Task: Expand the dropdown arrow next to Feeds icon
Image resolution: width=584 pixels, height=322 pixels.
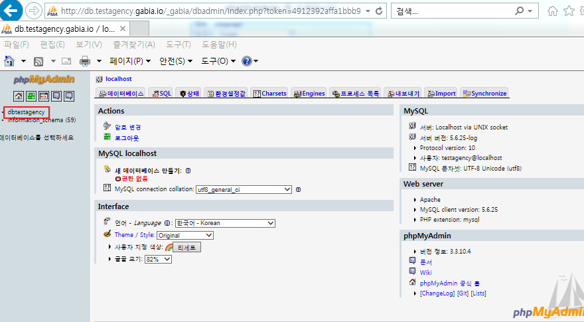Action: pos(53,60)
